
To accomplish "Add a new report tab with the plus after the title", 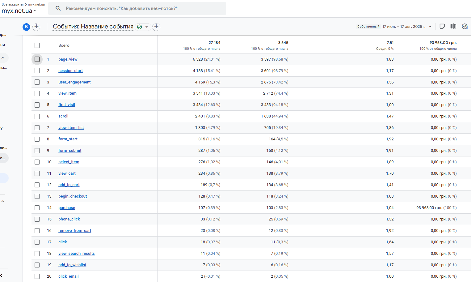I will (x=156, y=27).
